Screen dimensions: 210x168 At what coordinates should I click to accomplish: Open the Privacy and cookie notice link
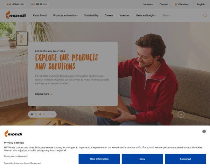(x=15, y=156)
